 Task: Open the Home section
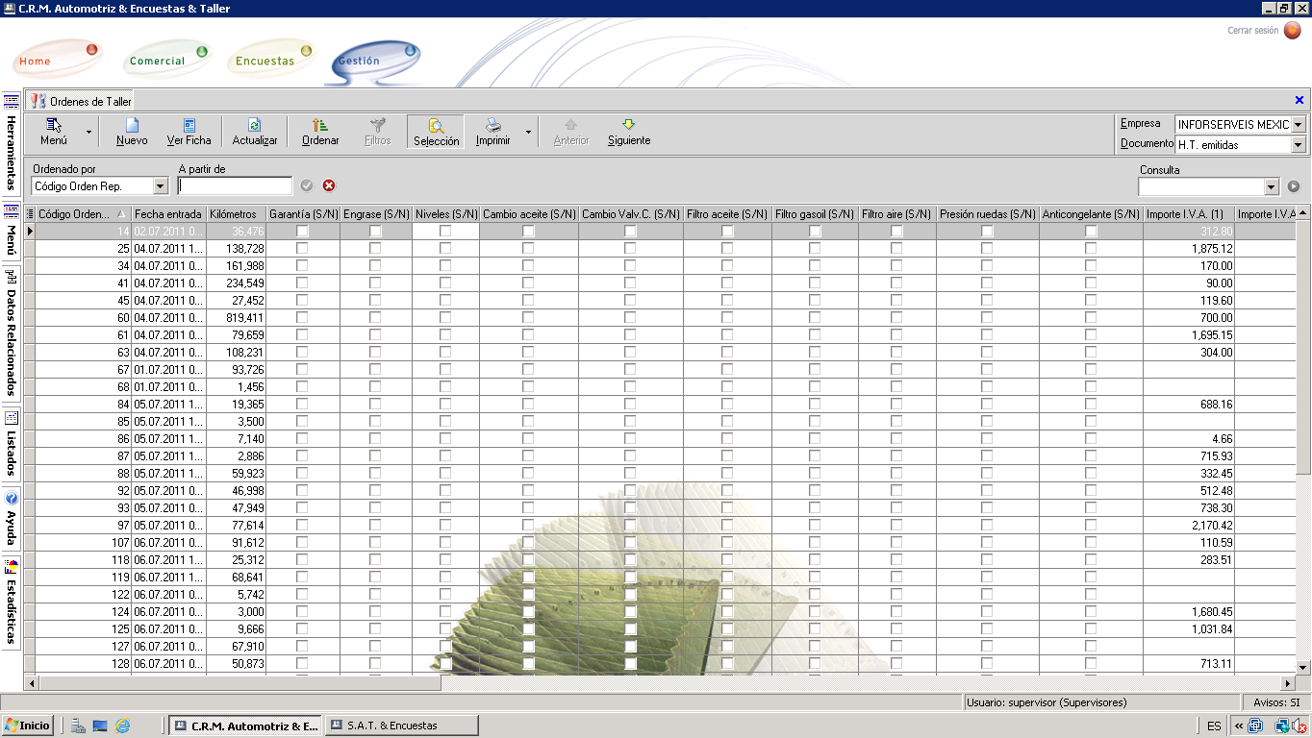click(58, 61)
